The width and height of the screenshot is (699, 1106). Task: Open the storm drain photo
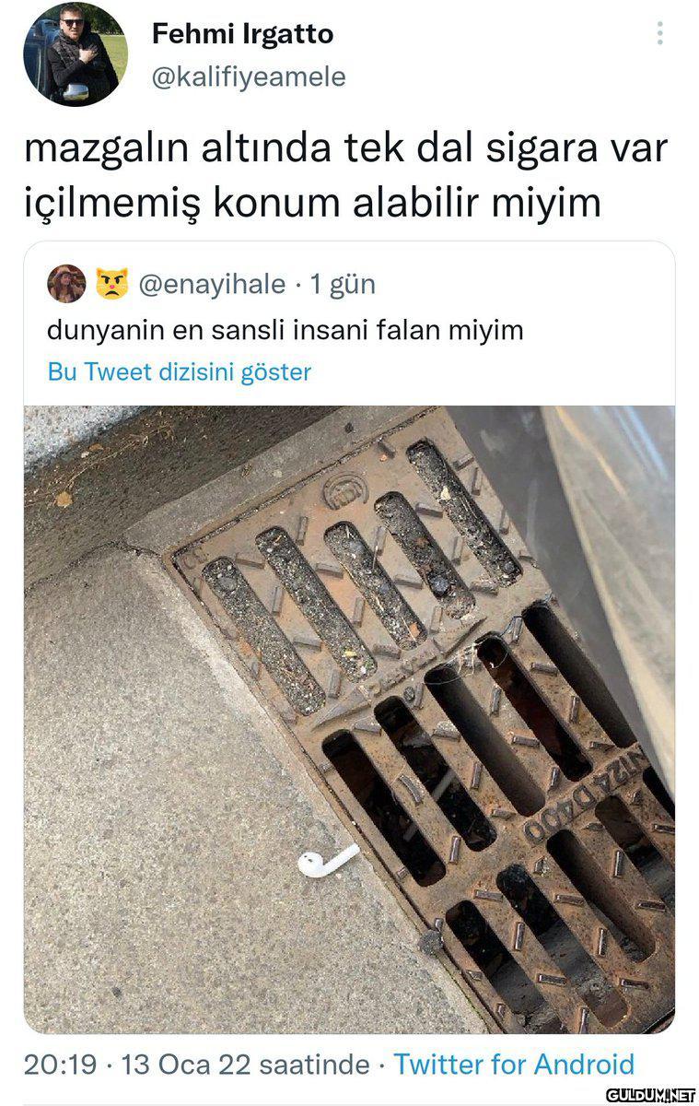coord(349,719)
